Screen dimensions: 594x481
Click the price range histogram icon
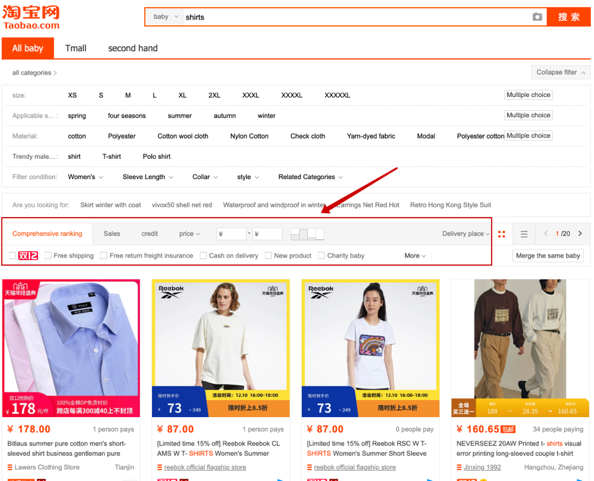click(307, 234)
